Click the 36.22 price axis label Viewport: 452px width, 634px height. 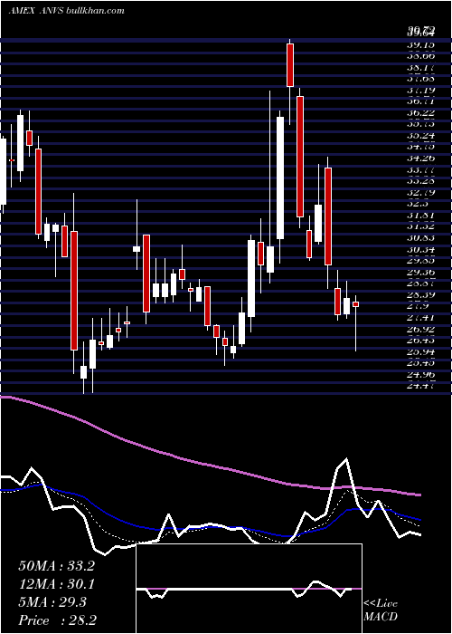click(420, 113)
